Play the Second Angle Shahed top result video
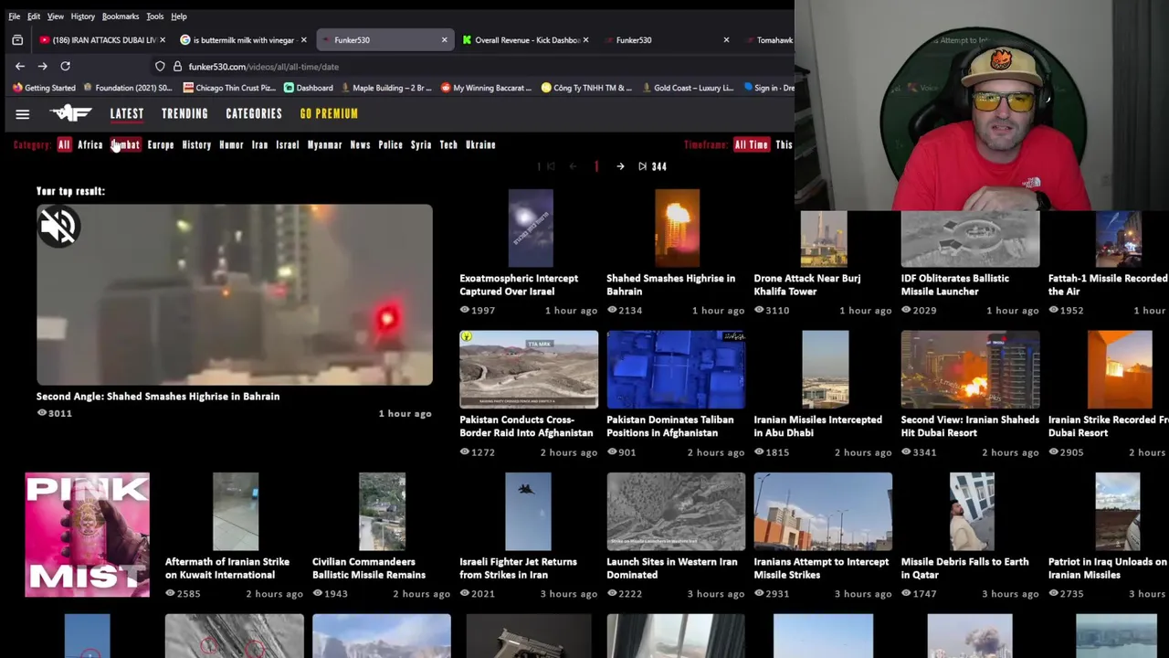Screen dimensions: 1169x658 (235, 294)
